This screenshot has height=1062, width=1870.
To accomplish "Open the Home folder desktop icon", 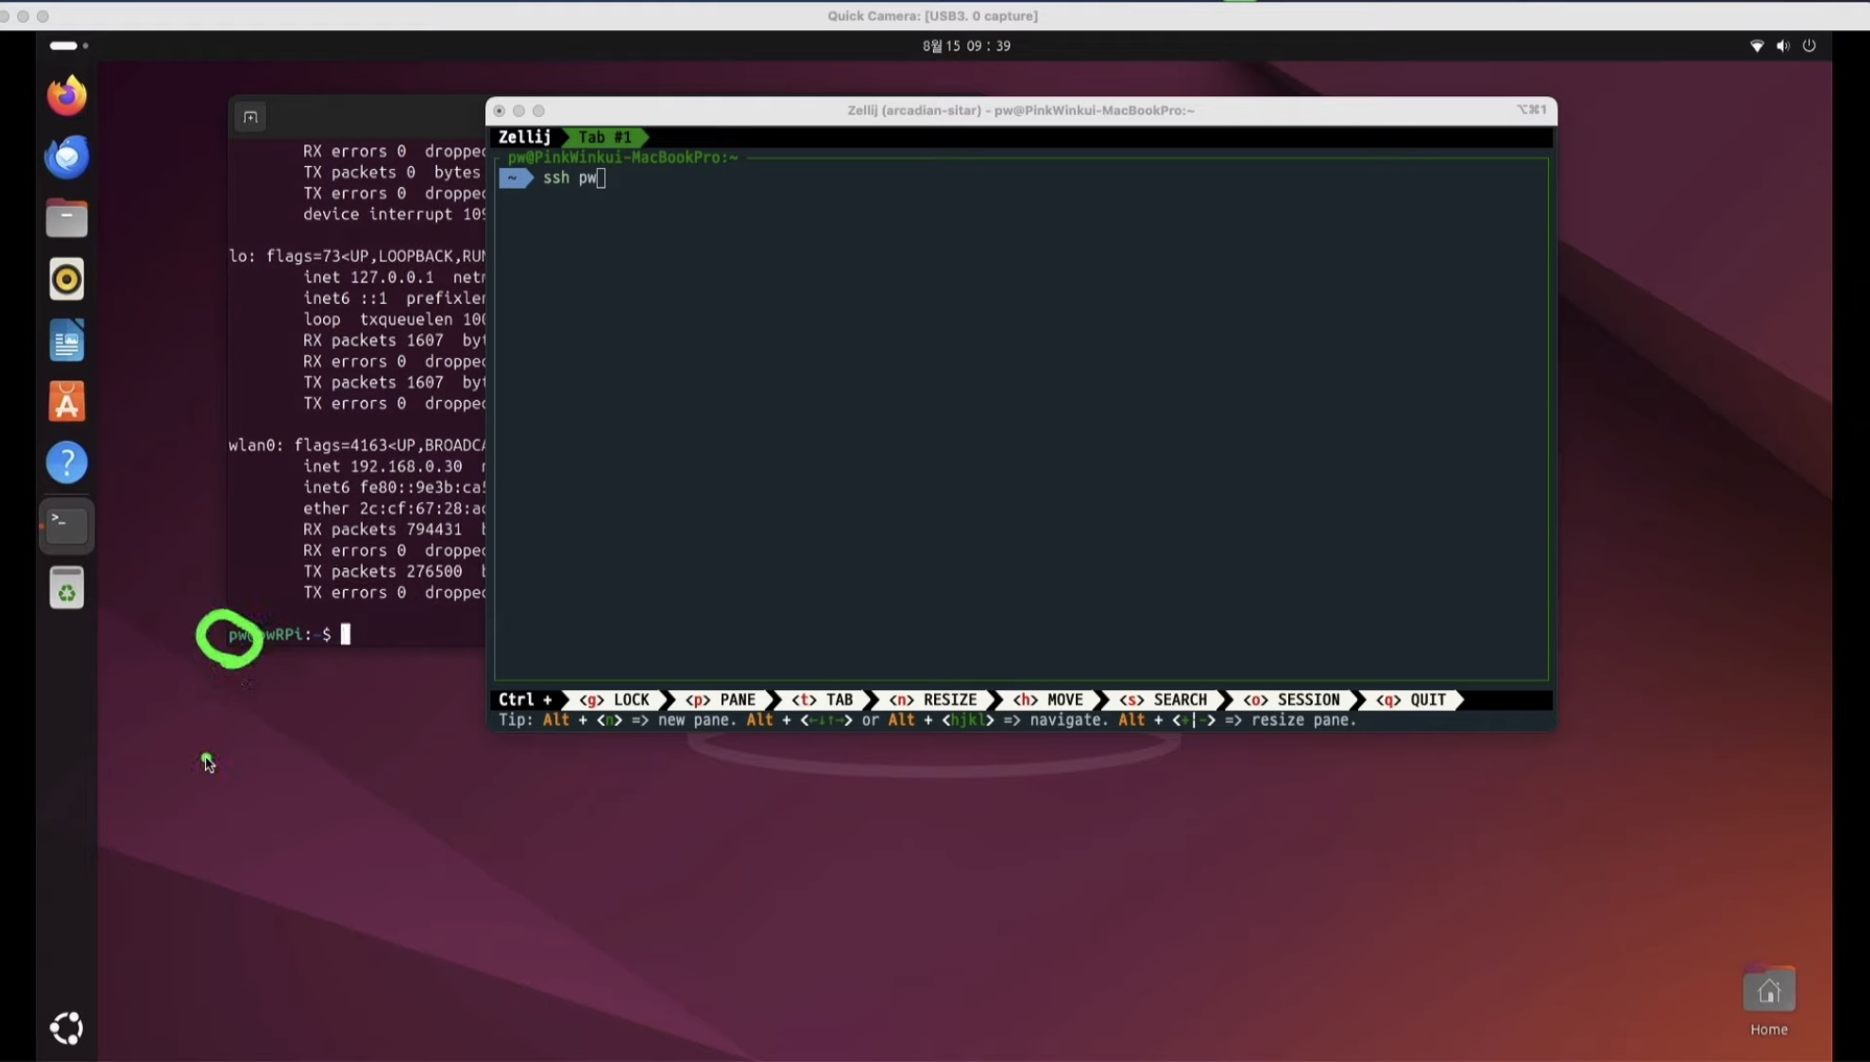I will (x=1768, y=992).
